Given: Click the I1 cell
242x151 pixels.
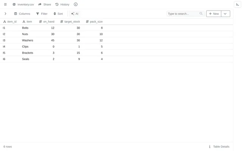Looking at the screenshot, I should point(4,28).
